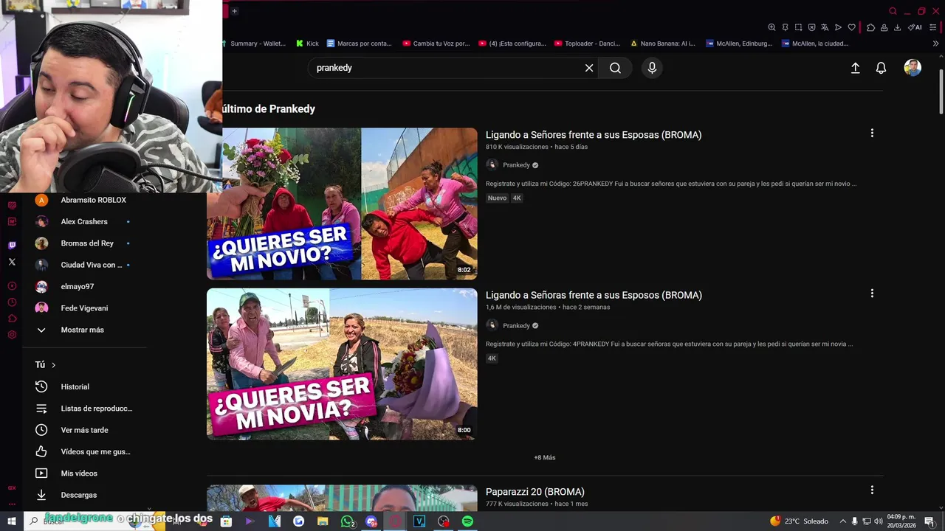Click the heart bookmark icon in toolbar
945x531 pixels.
[x=851, y=27]
